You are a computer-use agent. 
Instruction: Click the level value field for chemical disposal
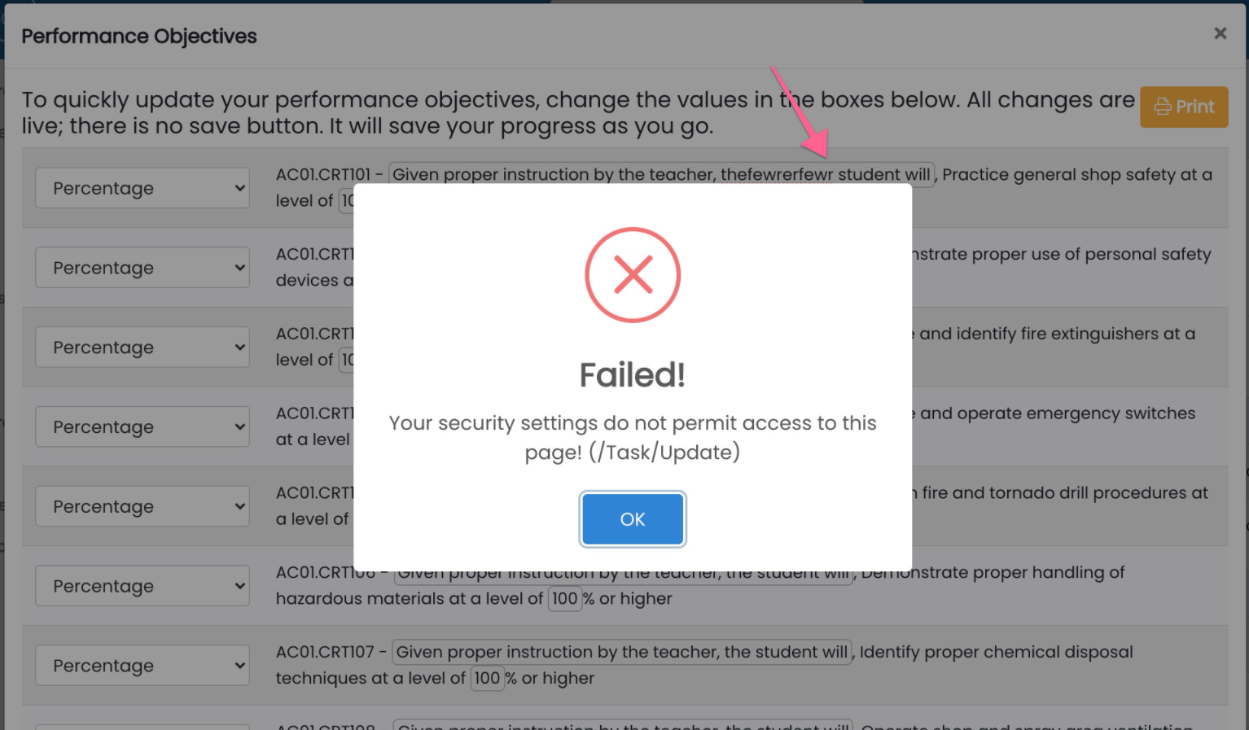(487, 679)
